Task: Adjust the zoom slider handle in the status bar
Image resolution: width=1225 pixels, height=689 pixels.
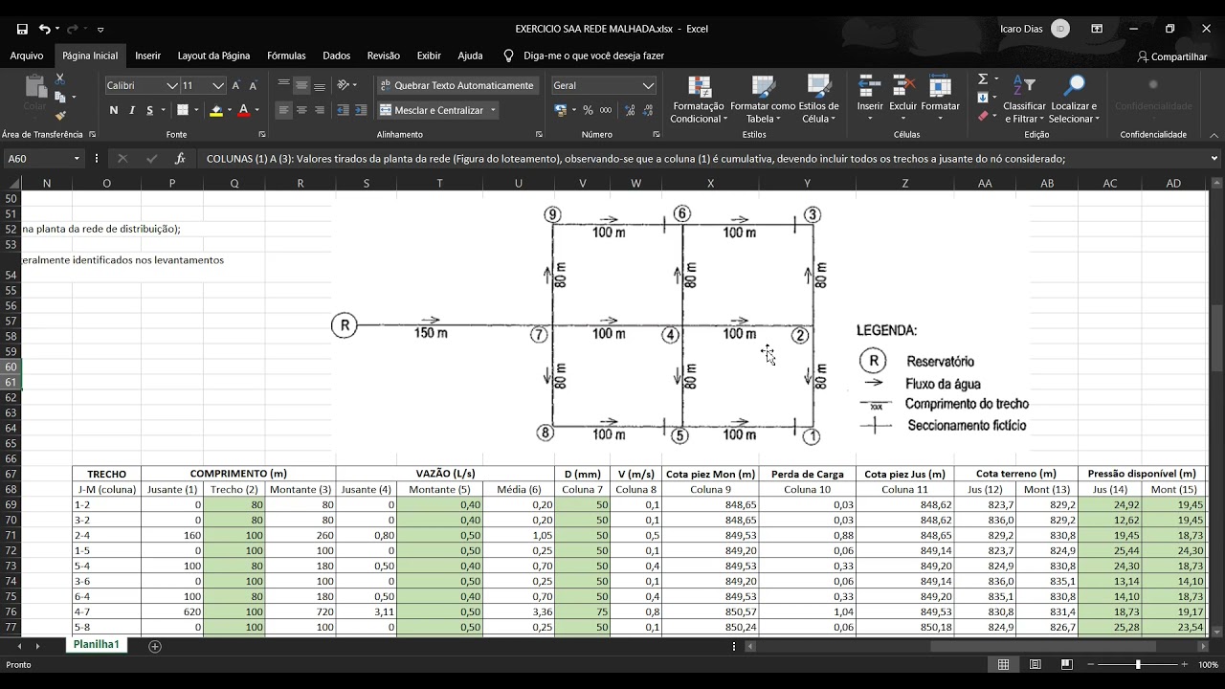Action: [1138, 664]
